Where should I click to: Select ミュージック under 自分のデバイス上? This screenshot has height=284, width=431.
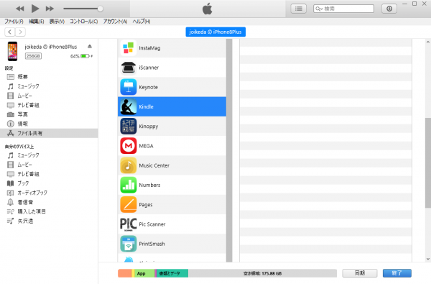click(x=49, y=155)
